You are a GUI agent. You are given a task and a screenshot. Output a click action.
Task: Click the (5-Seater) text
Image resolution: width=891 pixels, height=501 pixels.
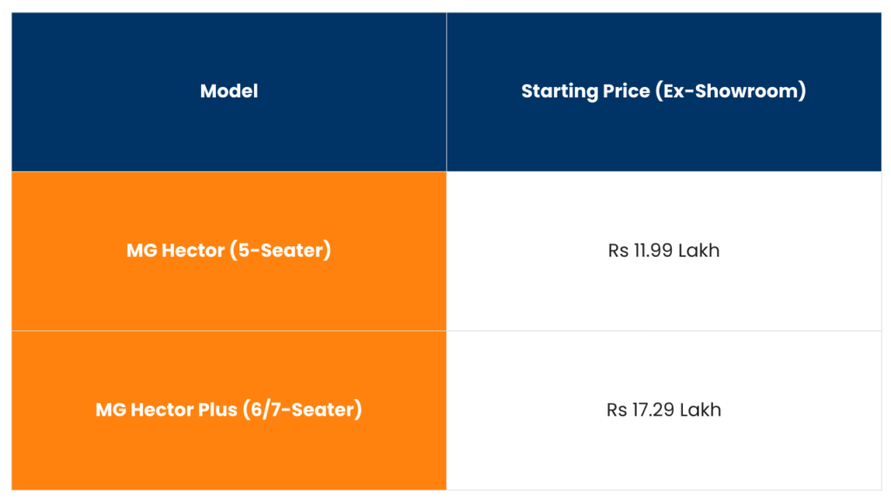coord(280,251)
